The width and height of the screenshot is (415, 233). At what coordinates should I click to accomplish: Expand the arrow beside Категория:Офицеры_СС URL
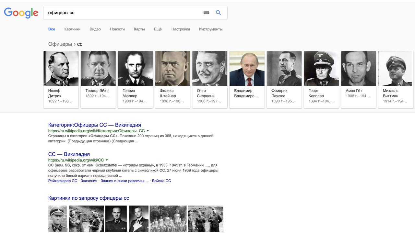(x=148, y=131)
